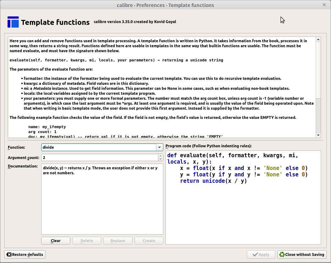Choose Close without Saving
This screenshot has width=331, height=263.
(x=302, y=254)
